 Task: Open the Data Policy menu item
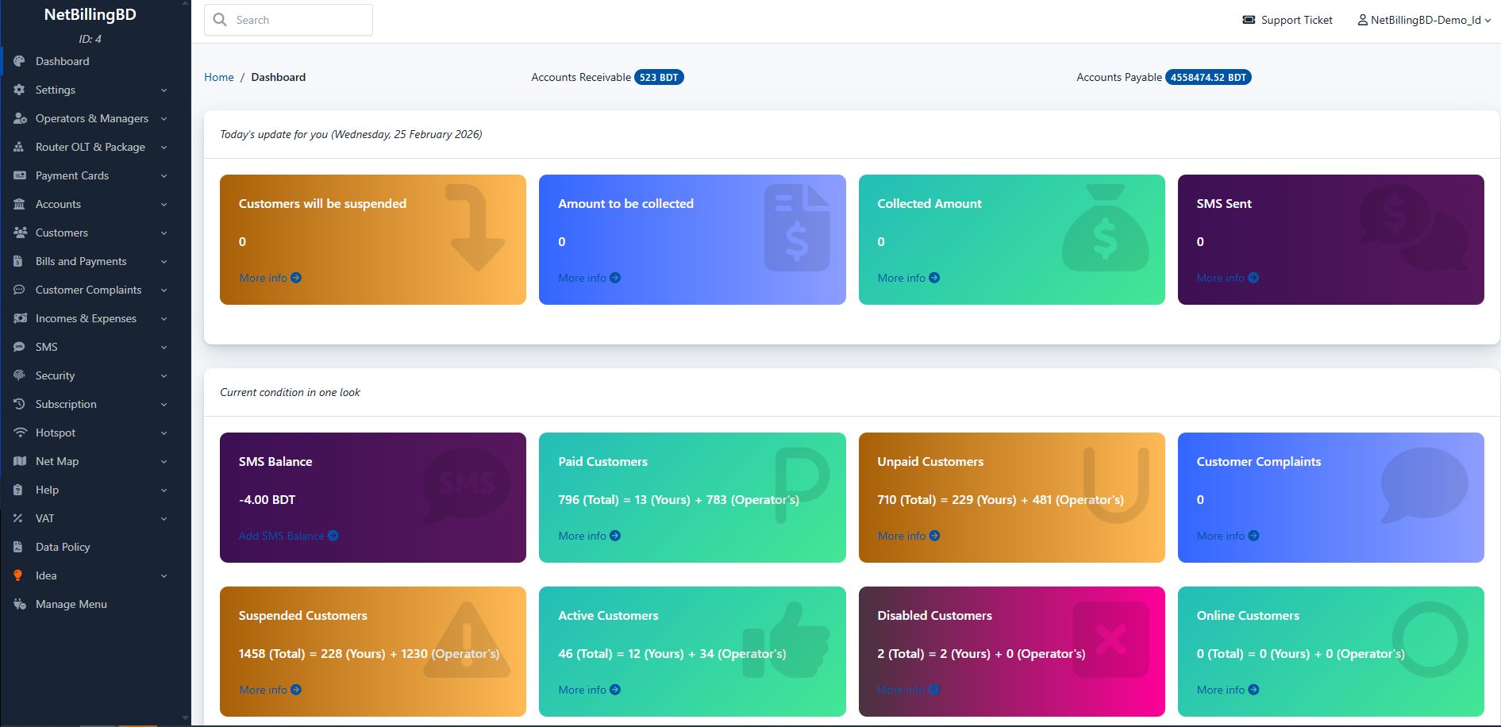pyautogui.click(x=63, y=547)
